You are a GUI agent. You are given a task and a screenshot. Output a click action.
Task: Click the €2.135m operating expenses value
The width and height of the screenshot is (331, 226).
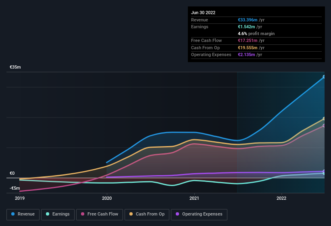click(246, 54)
